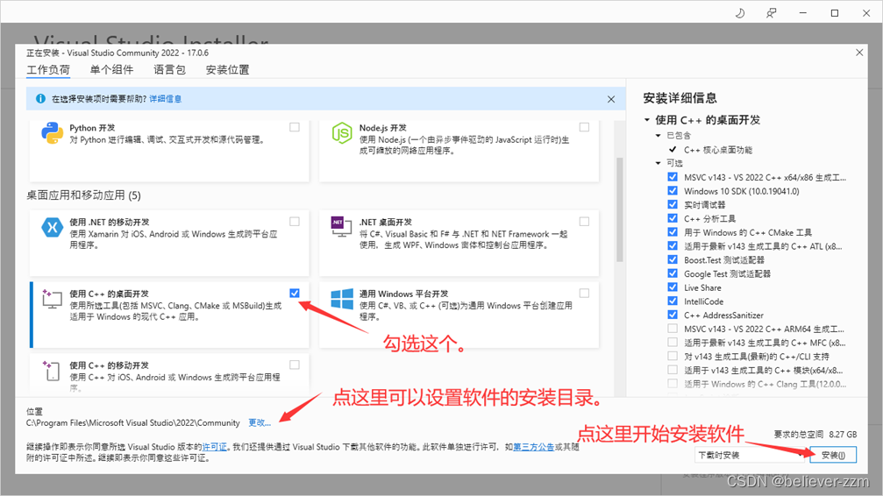Click the Universal Windows Platform development icon

[342, 299]
